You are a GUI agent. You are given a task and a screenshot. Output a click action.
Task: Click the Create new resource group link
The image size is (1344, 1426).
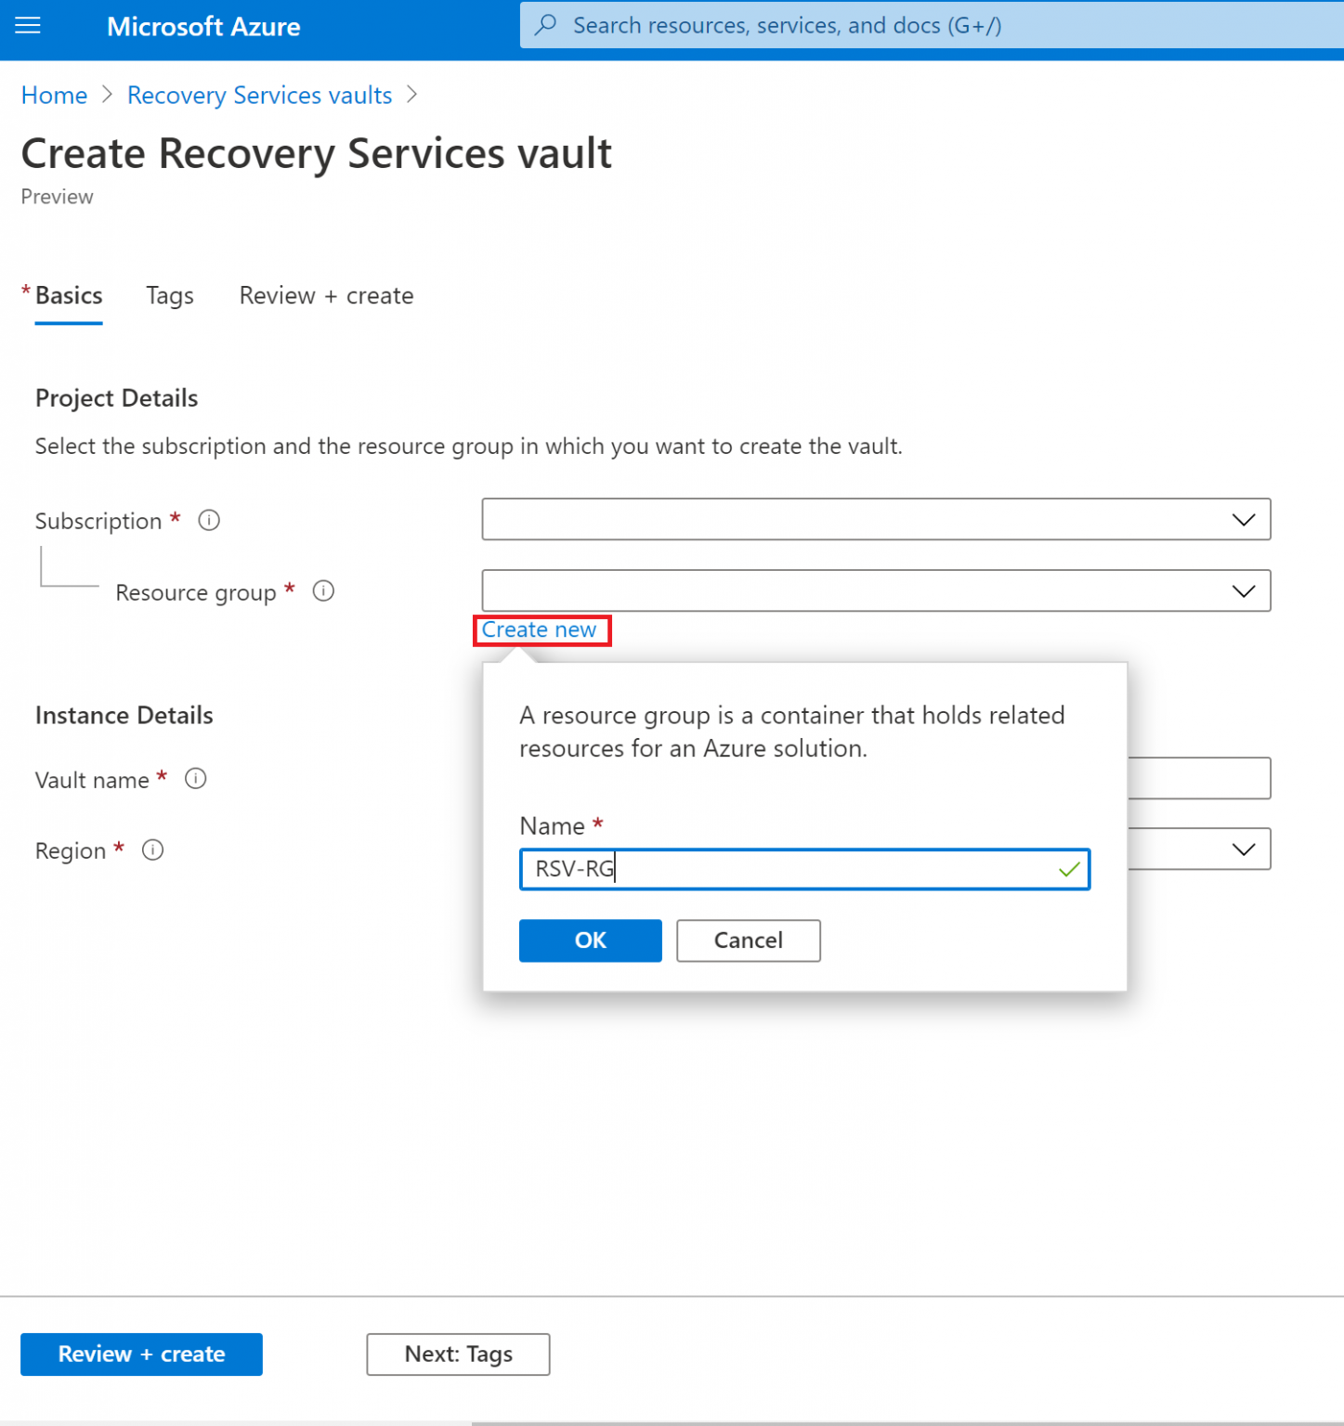click(x=542, y=629)
